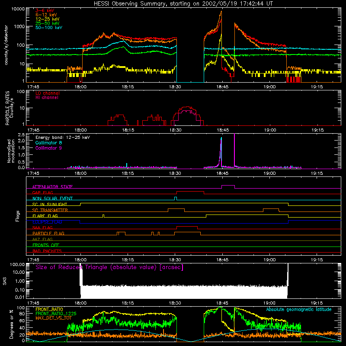Select the Collimator 8 legend label
This screenshot has width=346, height=346.
(x=48, y=143)
